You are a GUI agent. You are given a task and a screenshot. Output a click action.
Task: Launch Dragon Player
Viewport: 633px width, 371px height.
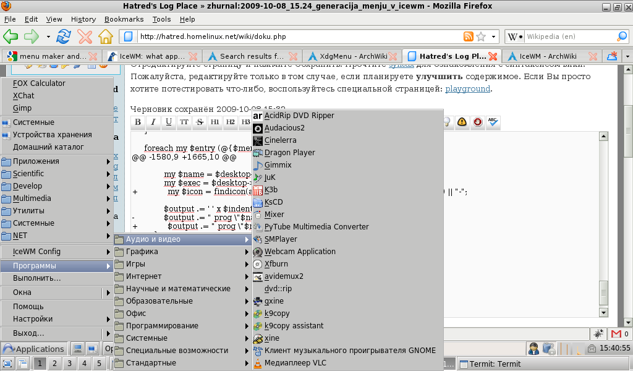347,153
